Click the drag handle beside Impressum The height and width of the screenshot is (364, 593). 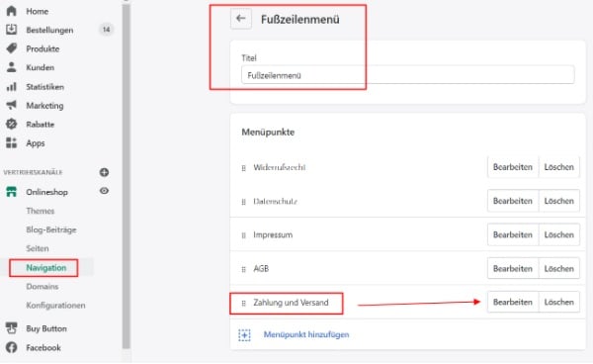243,235
